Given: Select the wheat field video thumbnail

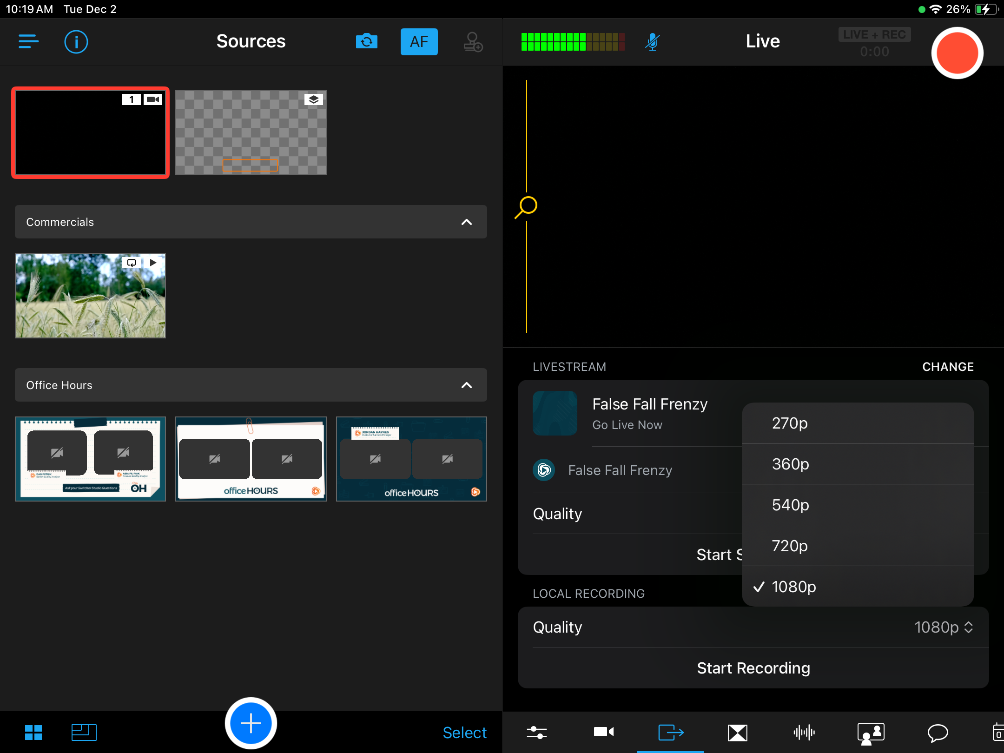Looking at the screenshot, I should (90, 296).
